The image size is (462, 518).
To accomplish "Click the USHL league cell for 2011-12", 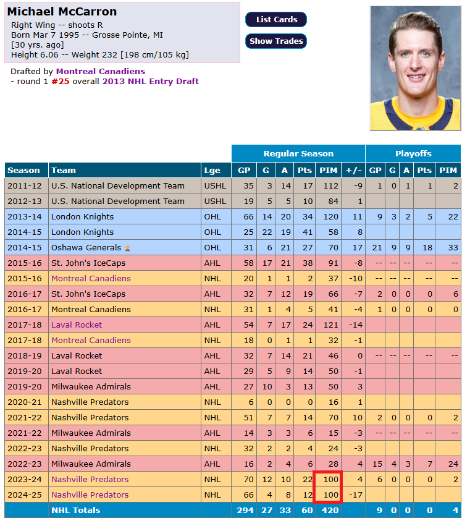I will coord(216,185).
